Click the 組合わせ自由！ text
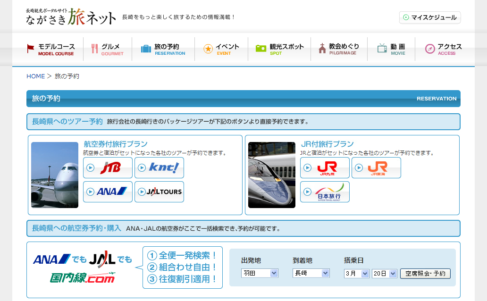The width and height of the screenshot is (487, 301). (x=188, y=267)
